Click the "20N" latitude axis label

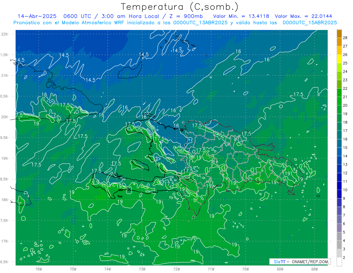[5, 117]
